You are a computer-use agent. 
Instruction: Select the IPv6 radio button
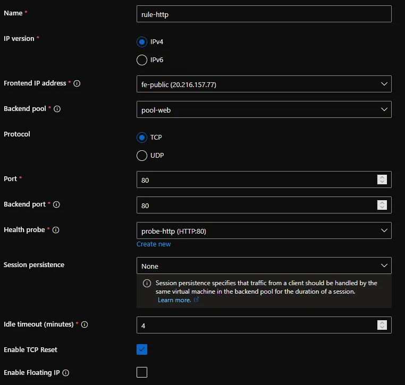142,60
